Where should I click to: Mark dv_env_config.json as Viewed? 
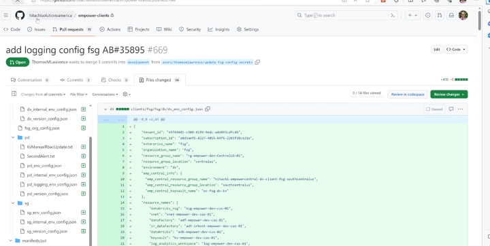point(434,109)
